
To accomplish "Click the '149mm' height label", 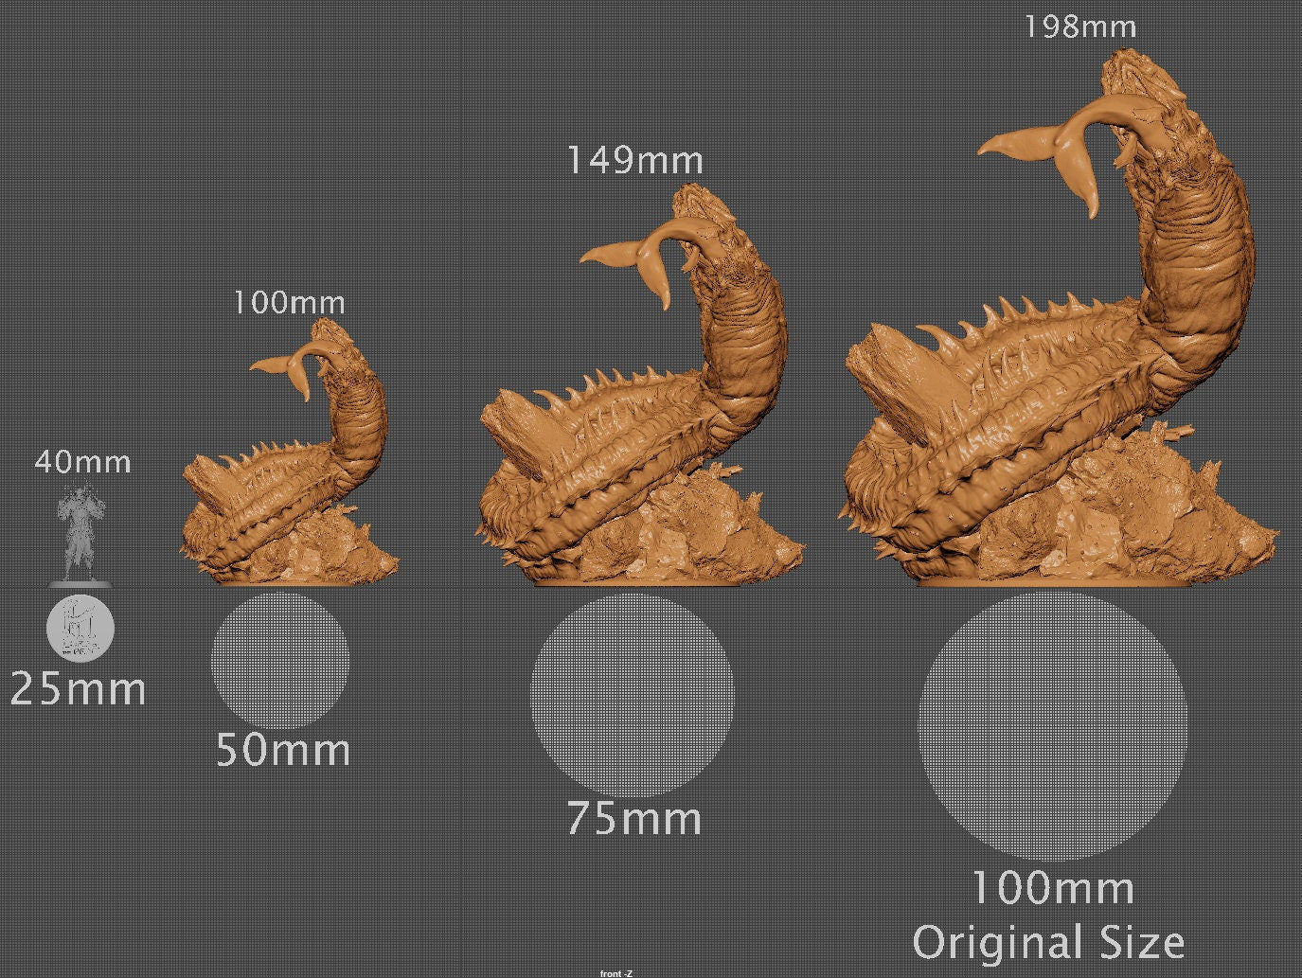I will click(x=633, y=160).
